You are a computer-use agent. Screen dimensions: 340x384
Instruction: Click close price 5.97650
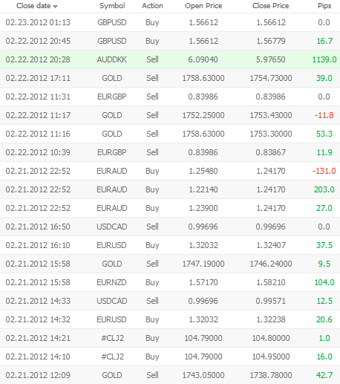pyautogui.click(x=271, y=59)
